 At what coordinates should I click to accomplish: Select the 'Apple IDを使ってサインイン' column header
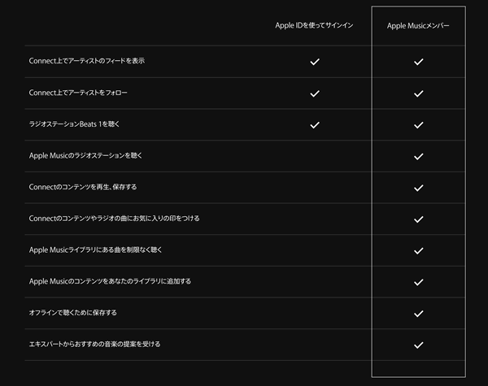coord(314,25)
